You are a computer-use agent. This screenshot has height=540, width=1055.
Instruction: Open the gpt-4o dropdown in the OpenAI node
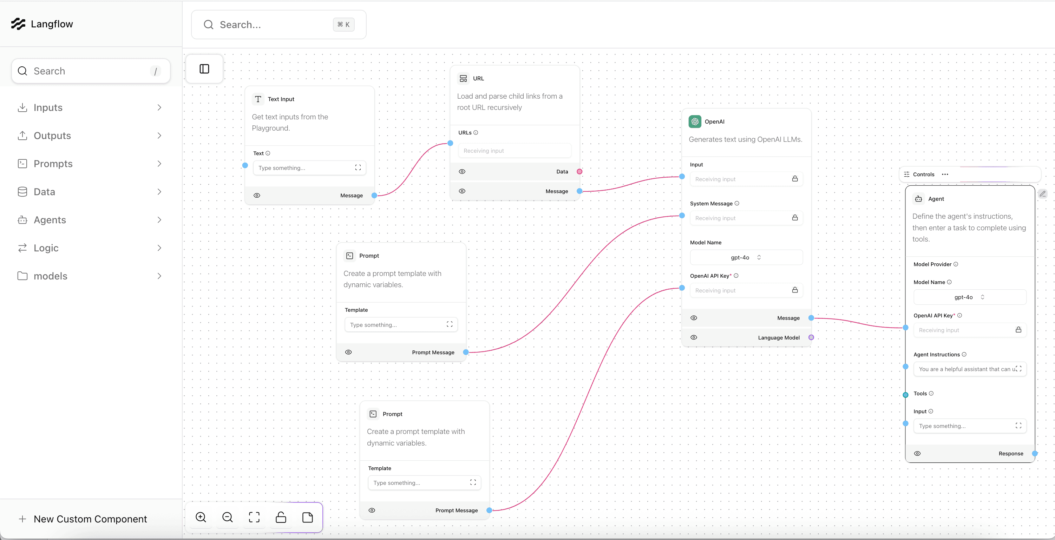pyautogui.click(x=745, y=257)
